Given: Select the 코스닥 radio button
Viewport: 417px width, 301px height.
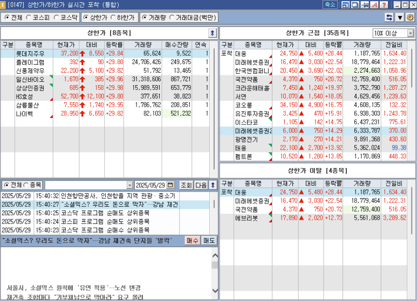Looking at the screenshot, I should tap(56, 18).
